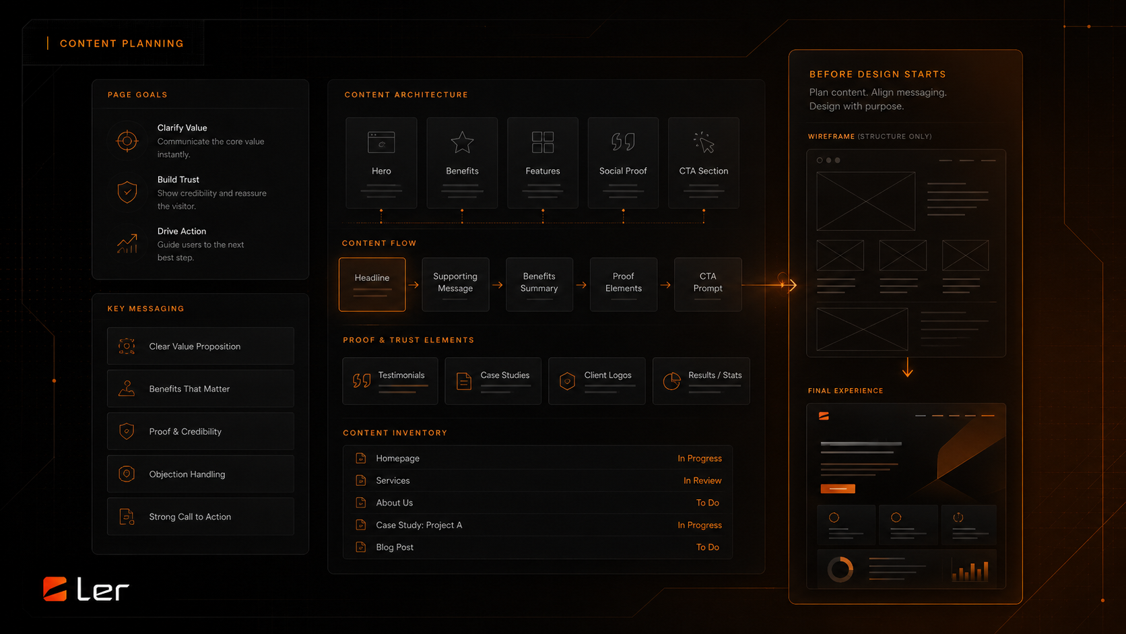Click the Clear Value Proposition icon
This screenshot has width=1126, height=634.
(127, 346)
